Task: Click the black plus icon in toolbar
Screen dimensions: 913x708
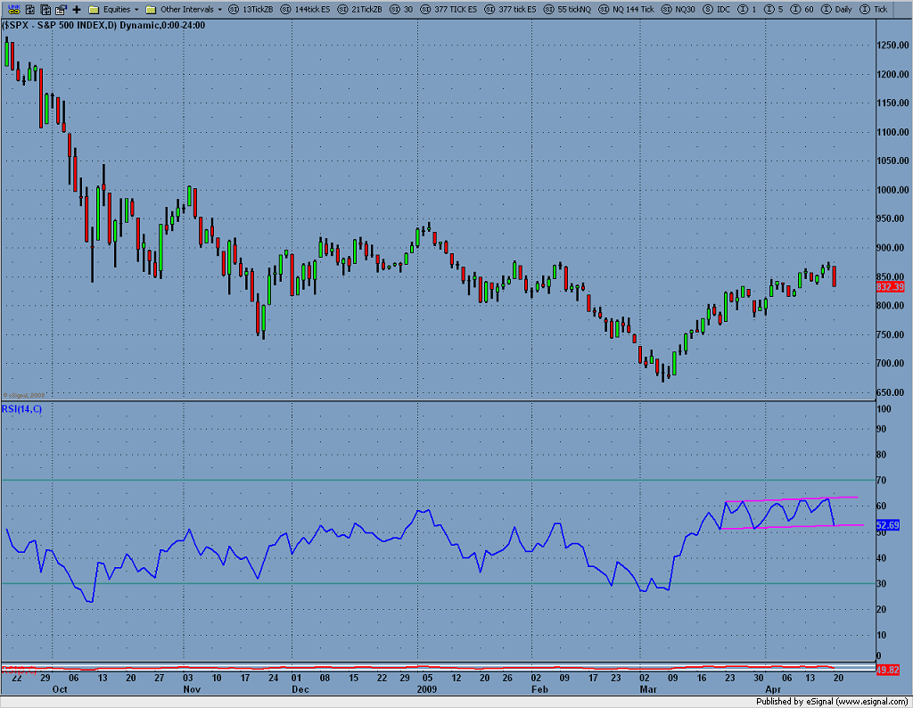Action: point(77,9)
